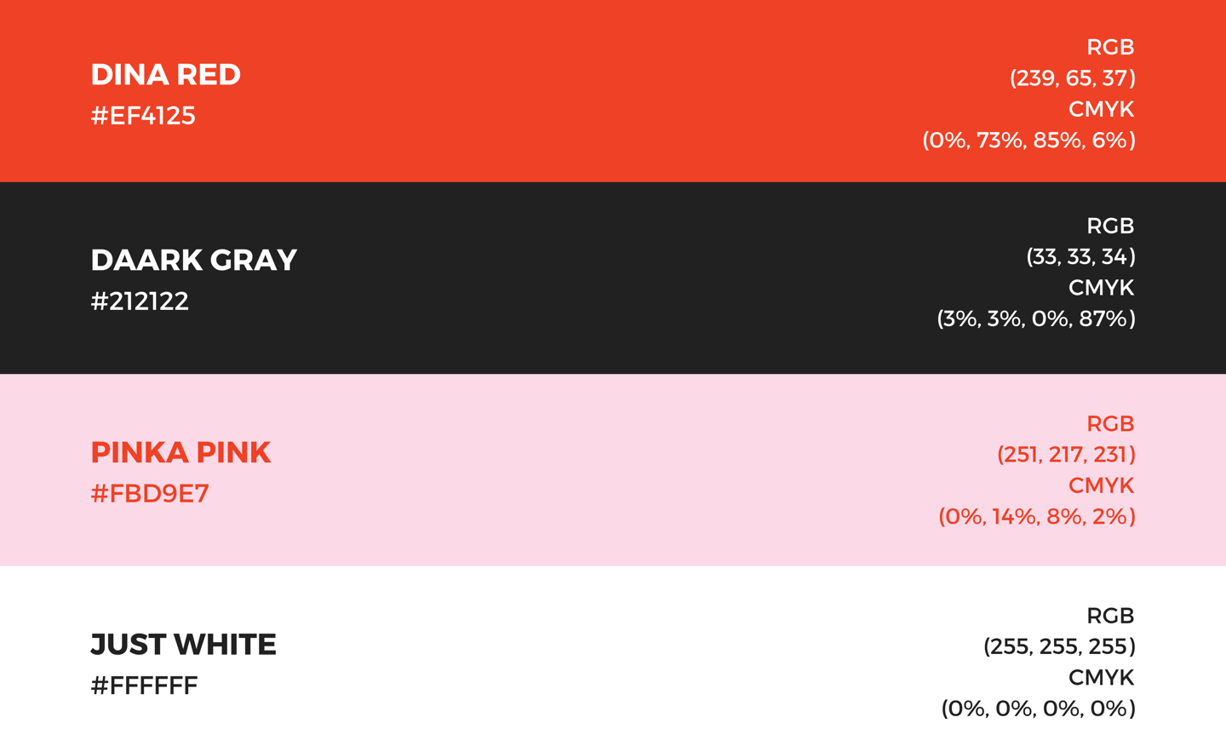Click the dark gray swatch band
1226x746 pixels.
point(613,278)
